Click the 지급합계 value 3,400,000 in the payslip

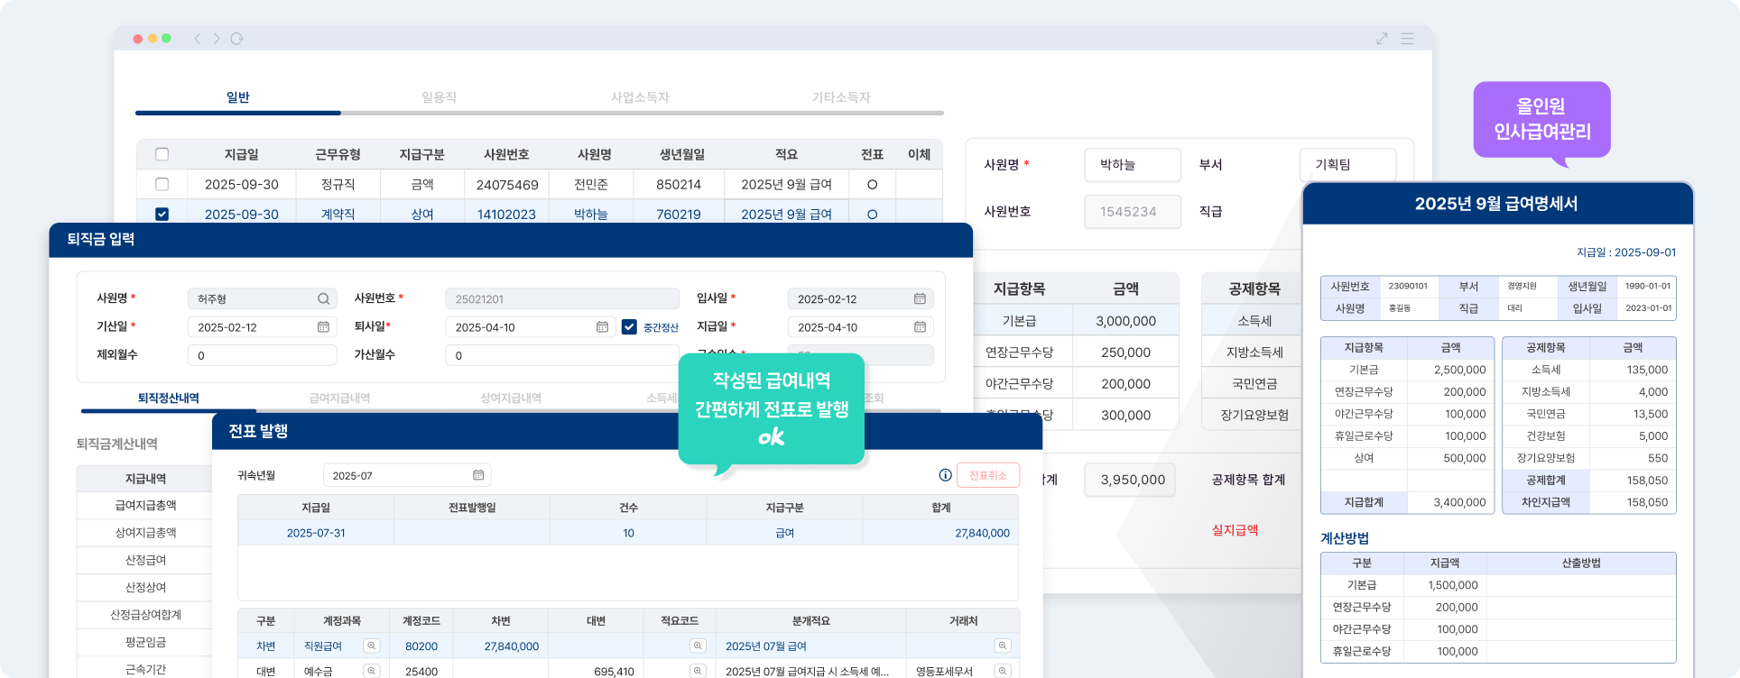(x=1459, y=502)
